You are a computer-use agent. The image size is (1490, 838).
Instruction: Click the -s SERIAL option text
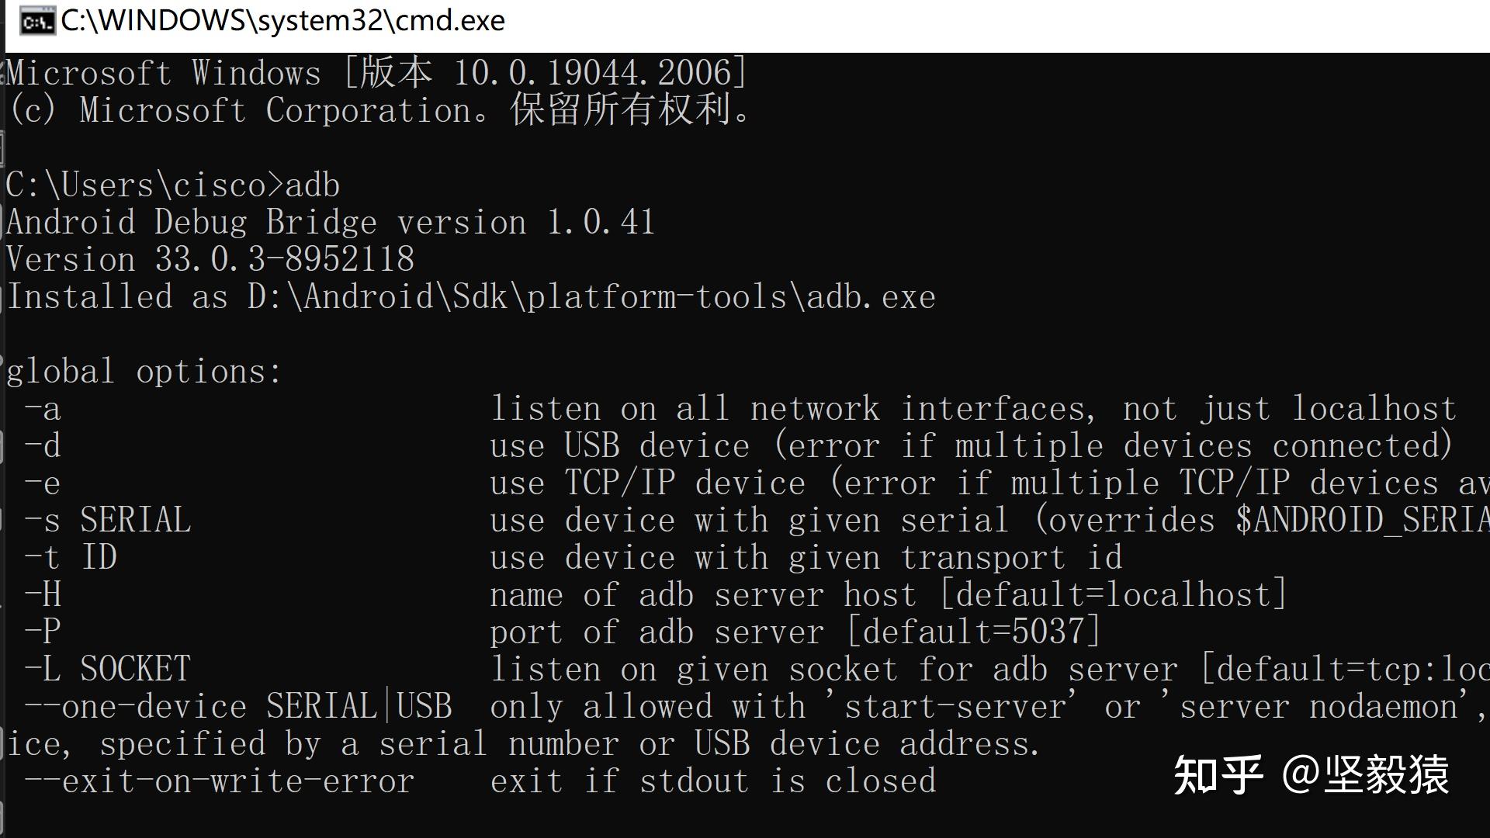(x=107, y=520)
